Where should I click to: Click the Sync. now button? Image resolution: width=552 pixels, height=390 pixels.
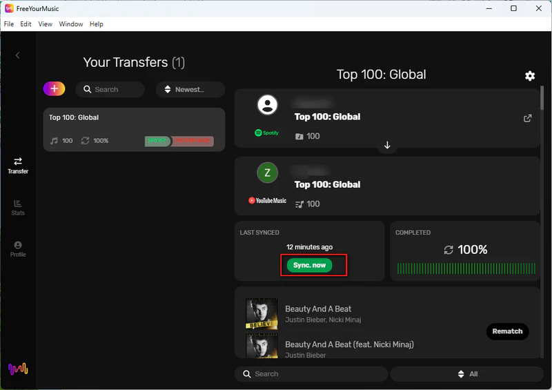(x=309, y=265)
